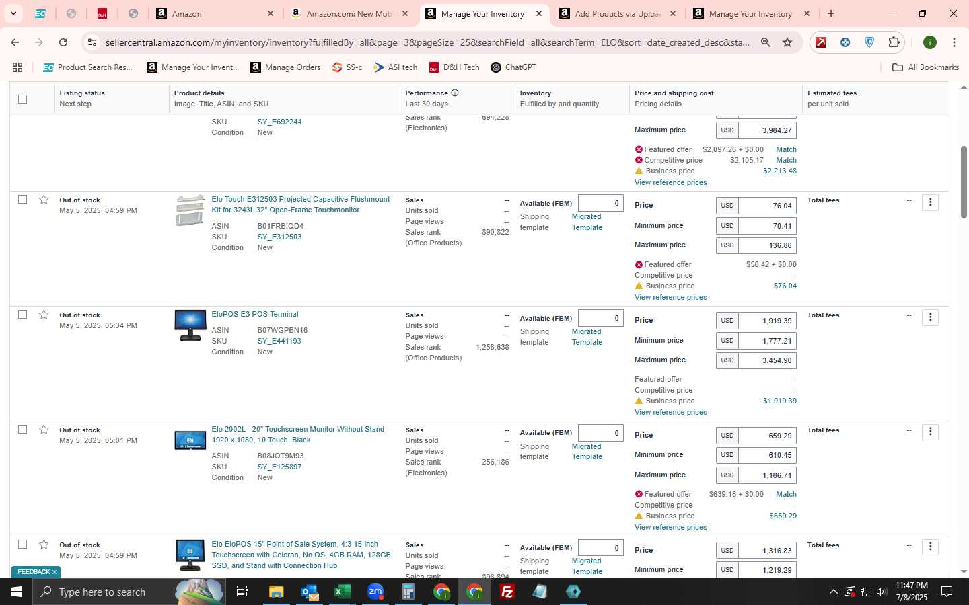This screenshot has width=969, height=605.
Task: Open the ChatGPT bookmark
Action: [513, 67]
